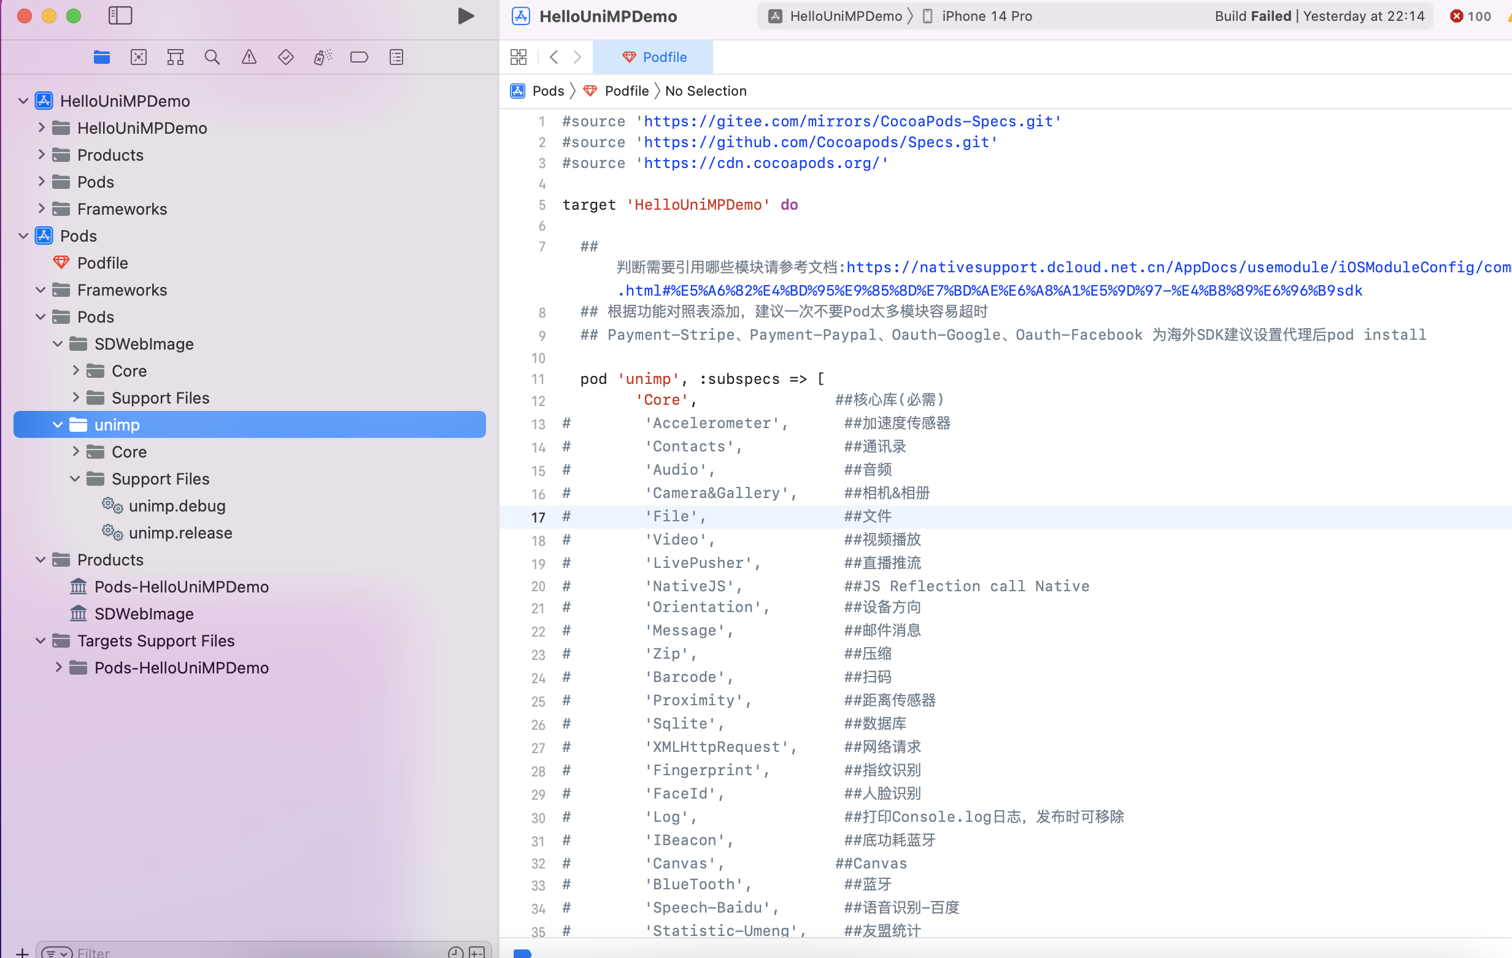The width and height of the screenshot is (1512, 958).
Task: Open the github Cocoapods Specs URL
Action: (x=817, y=142)
